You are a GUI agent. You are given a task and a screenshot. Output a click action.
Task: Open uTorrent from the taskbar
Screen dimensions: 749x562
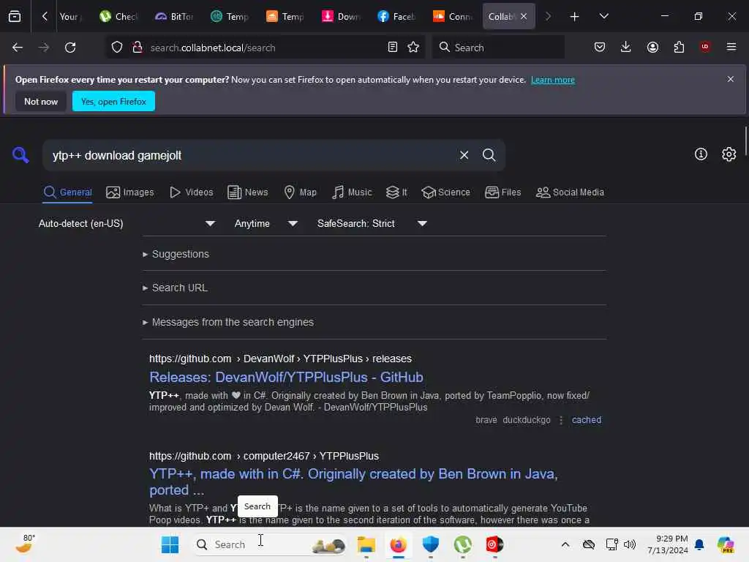pos(462,544)
